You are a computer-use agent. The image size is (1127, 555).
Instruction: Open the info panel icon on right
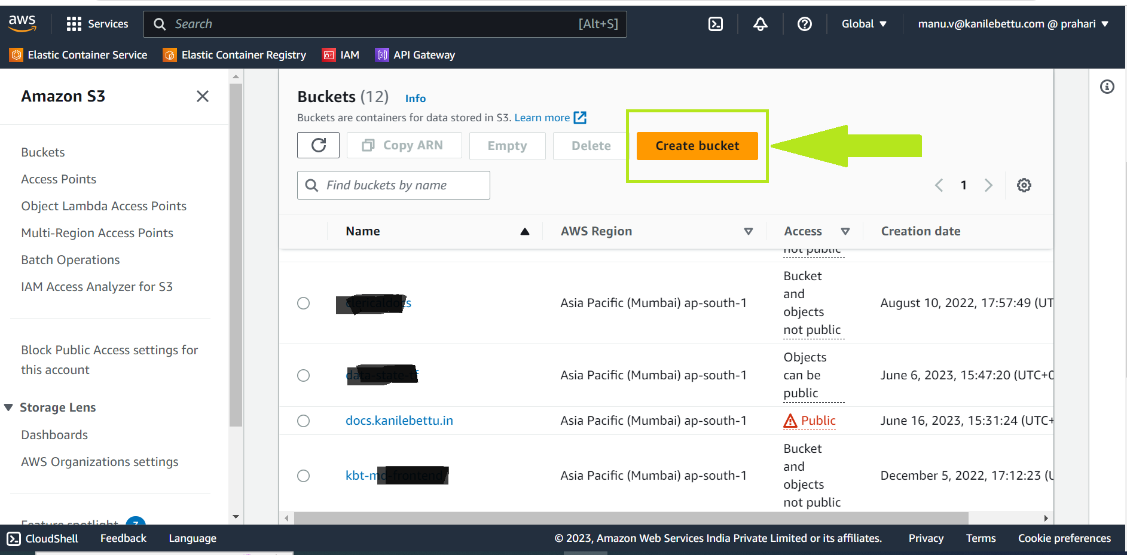1107,87
